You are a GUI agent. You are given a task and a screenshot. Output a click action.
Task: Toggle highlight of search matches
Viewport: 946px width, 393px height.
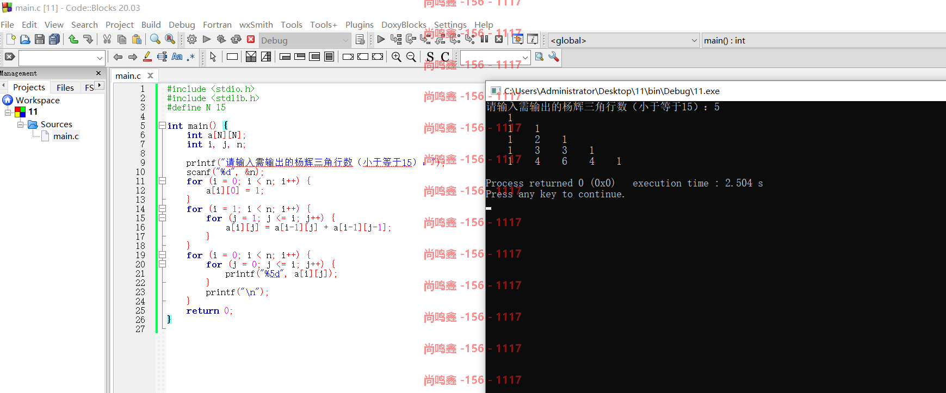coord(147,57)
